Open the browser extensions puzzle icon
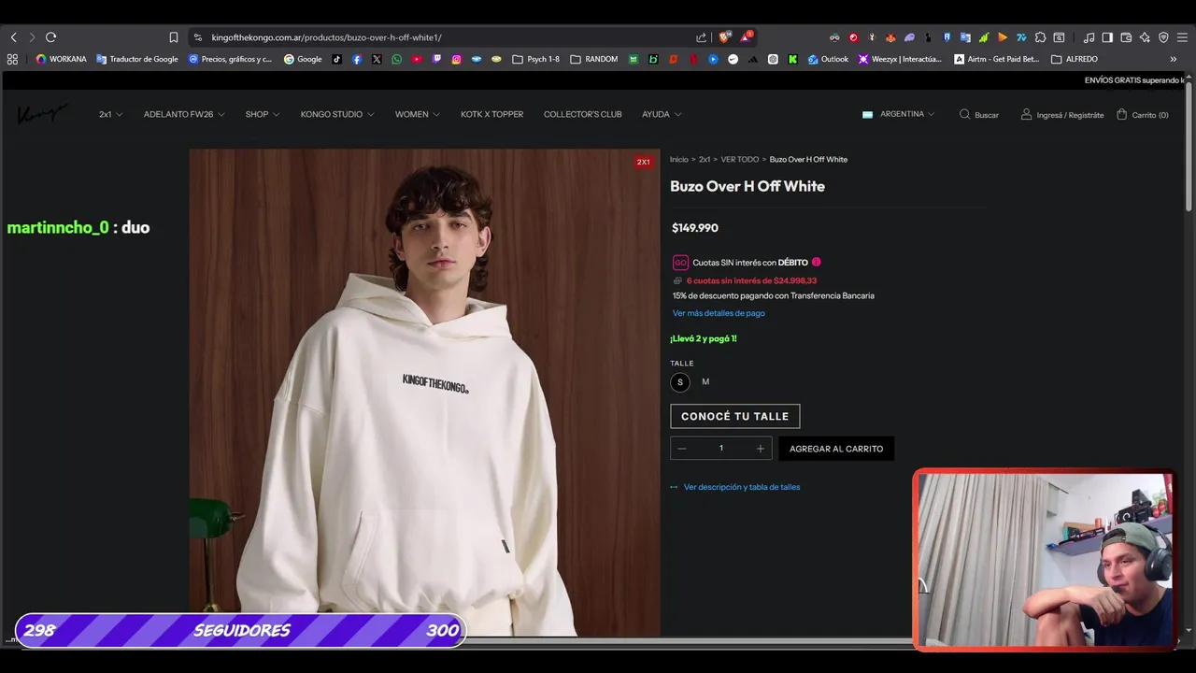The height and width of the screenshot is (673, 1196). [1040, 37]
